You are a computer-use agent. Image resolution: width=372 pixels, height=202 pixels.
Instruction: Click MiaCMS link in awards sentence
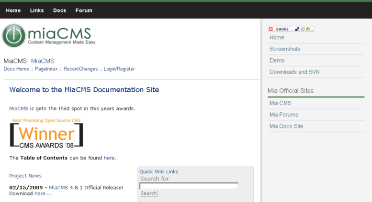(19, 108)
